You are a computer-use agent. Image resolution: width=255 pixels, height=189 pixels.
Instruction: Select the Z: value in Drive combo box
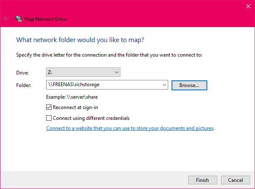tap(79, 72)
